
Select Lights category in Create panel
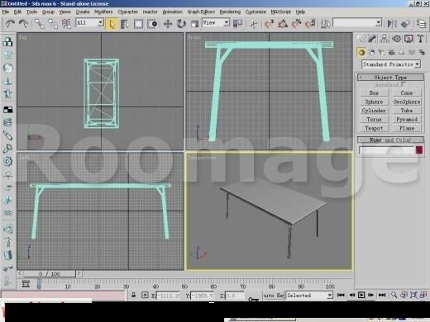coord(382,52)
